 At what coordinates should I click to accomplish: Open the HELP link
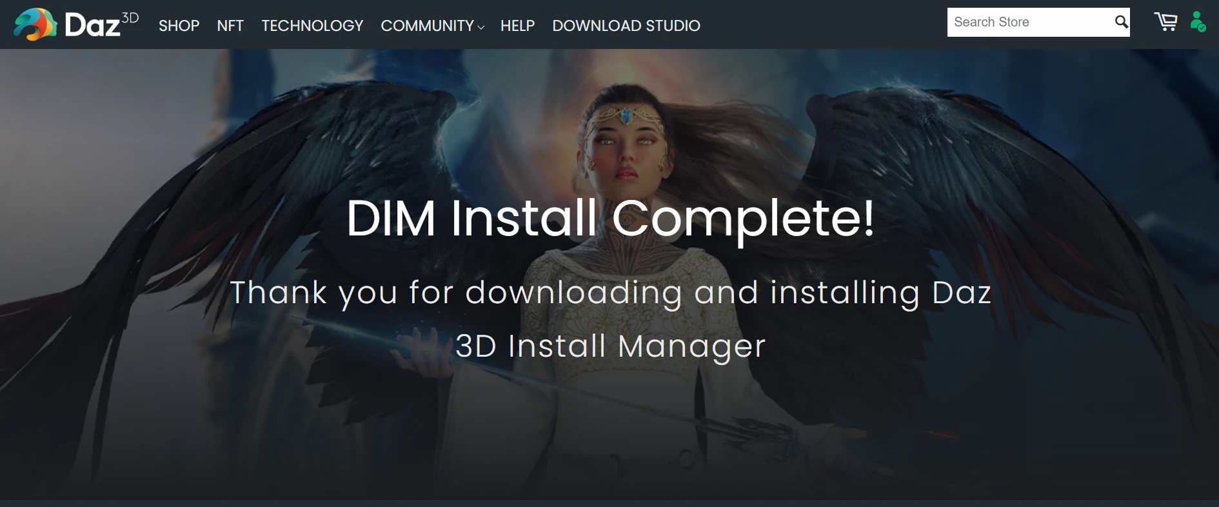point(517,26)
